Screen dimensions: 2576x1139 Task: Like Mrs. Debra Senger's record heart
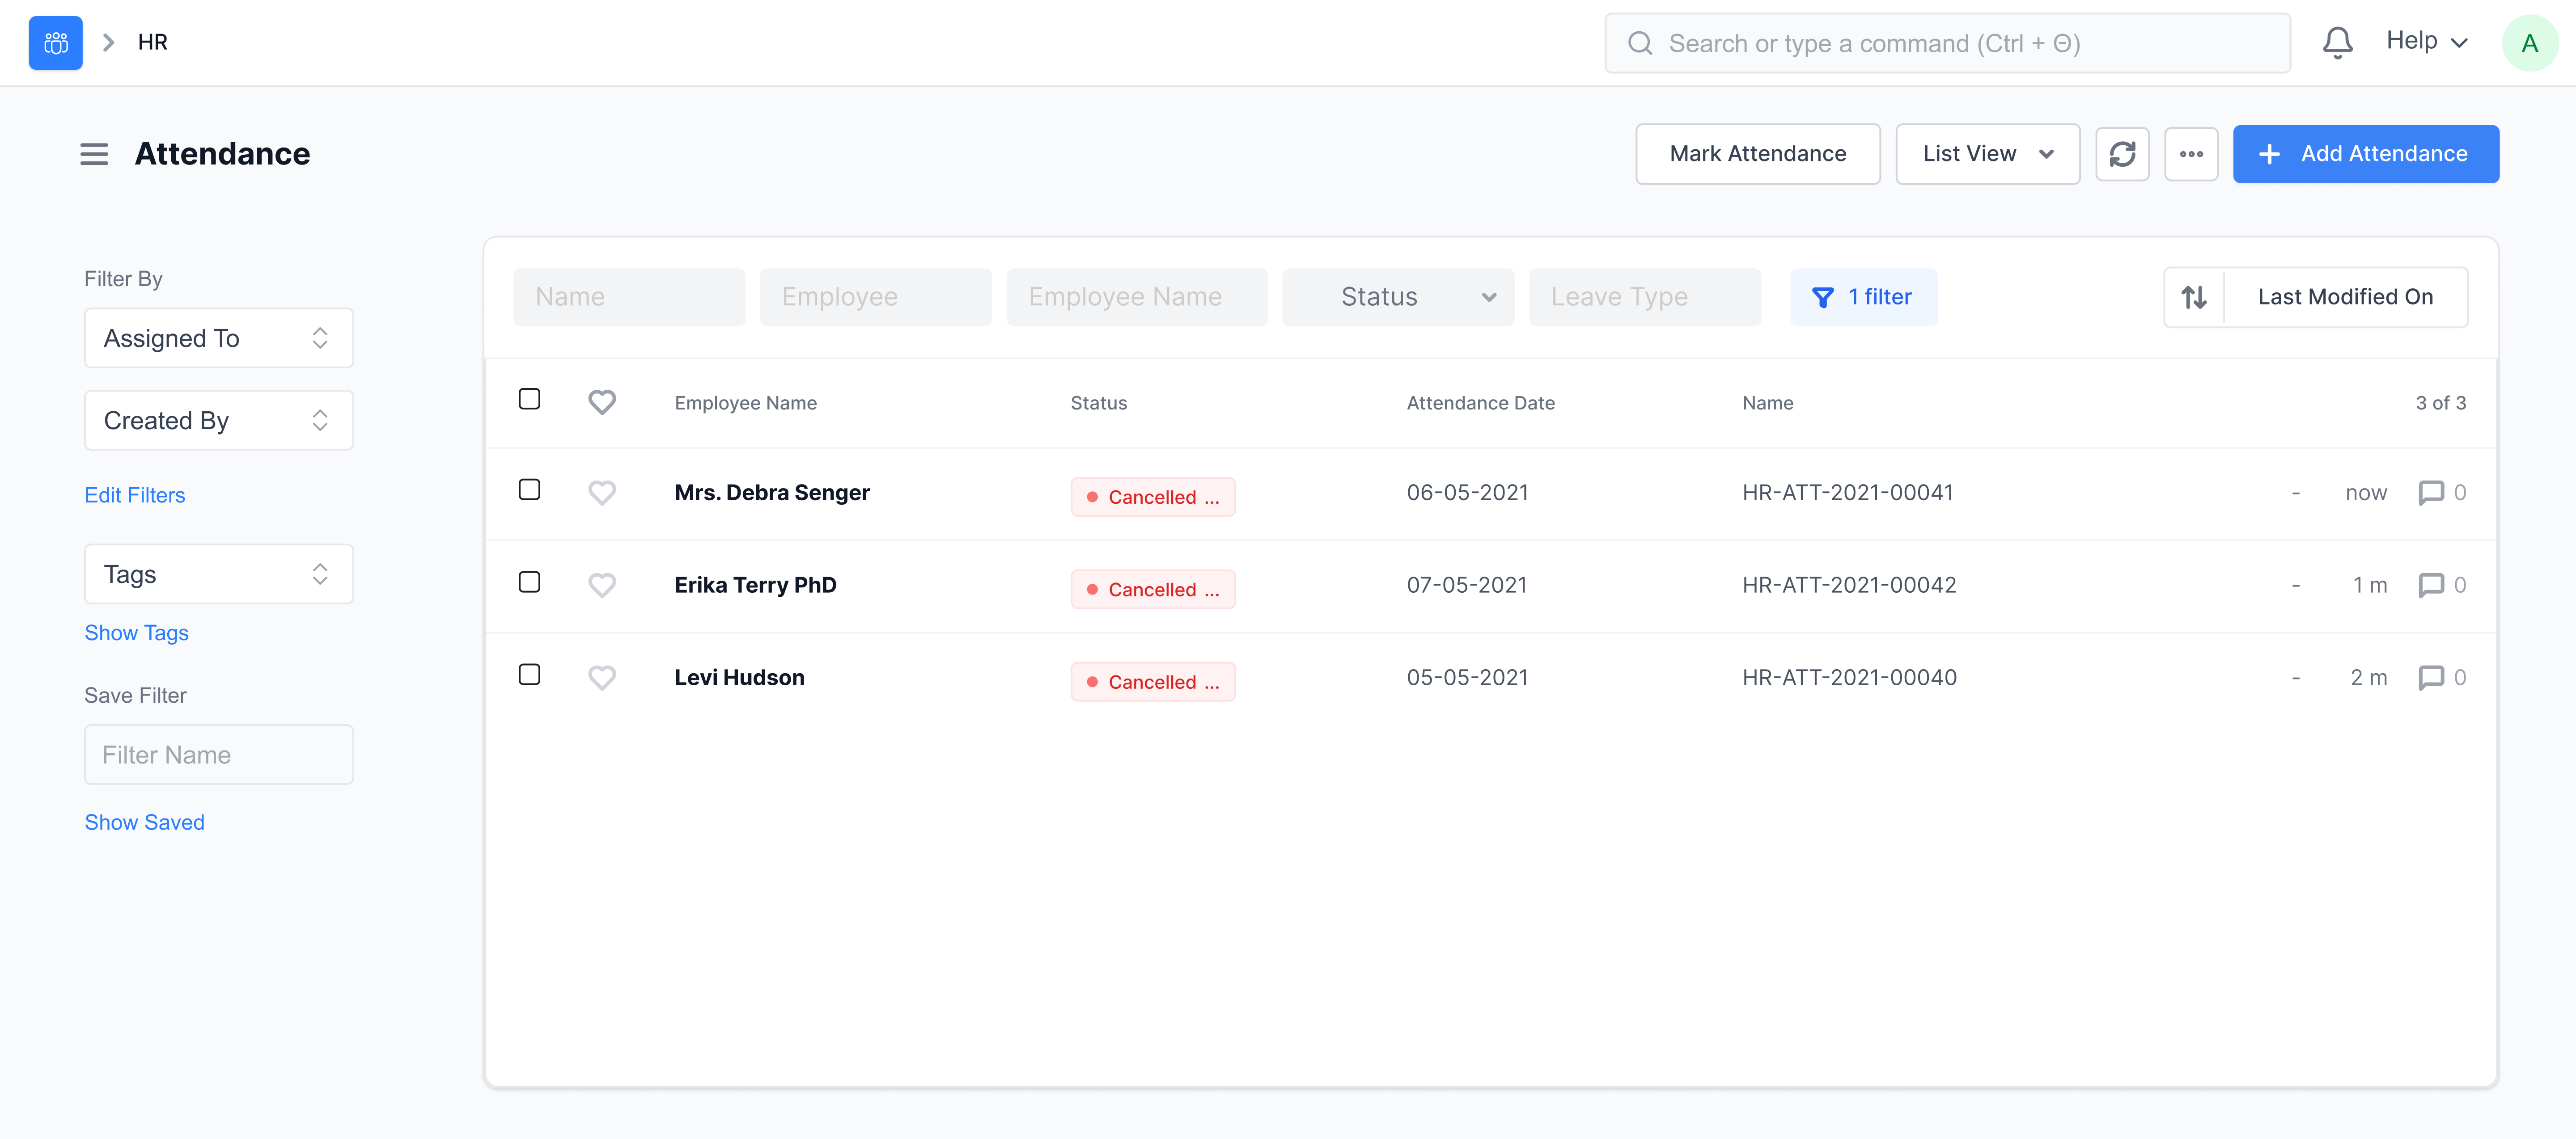tap(601, 493)
